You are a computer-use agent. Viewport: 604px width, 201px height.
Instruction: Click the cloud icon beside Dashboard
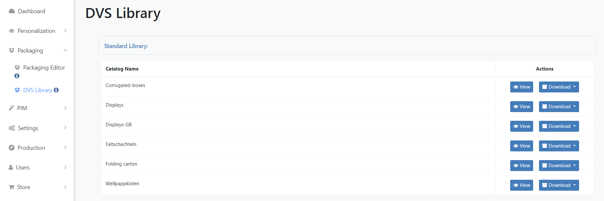12,11
